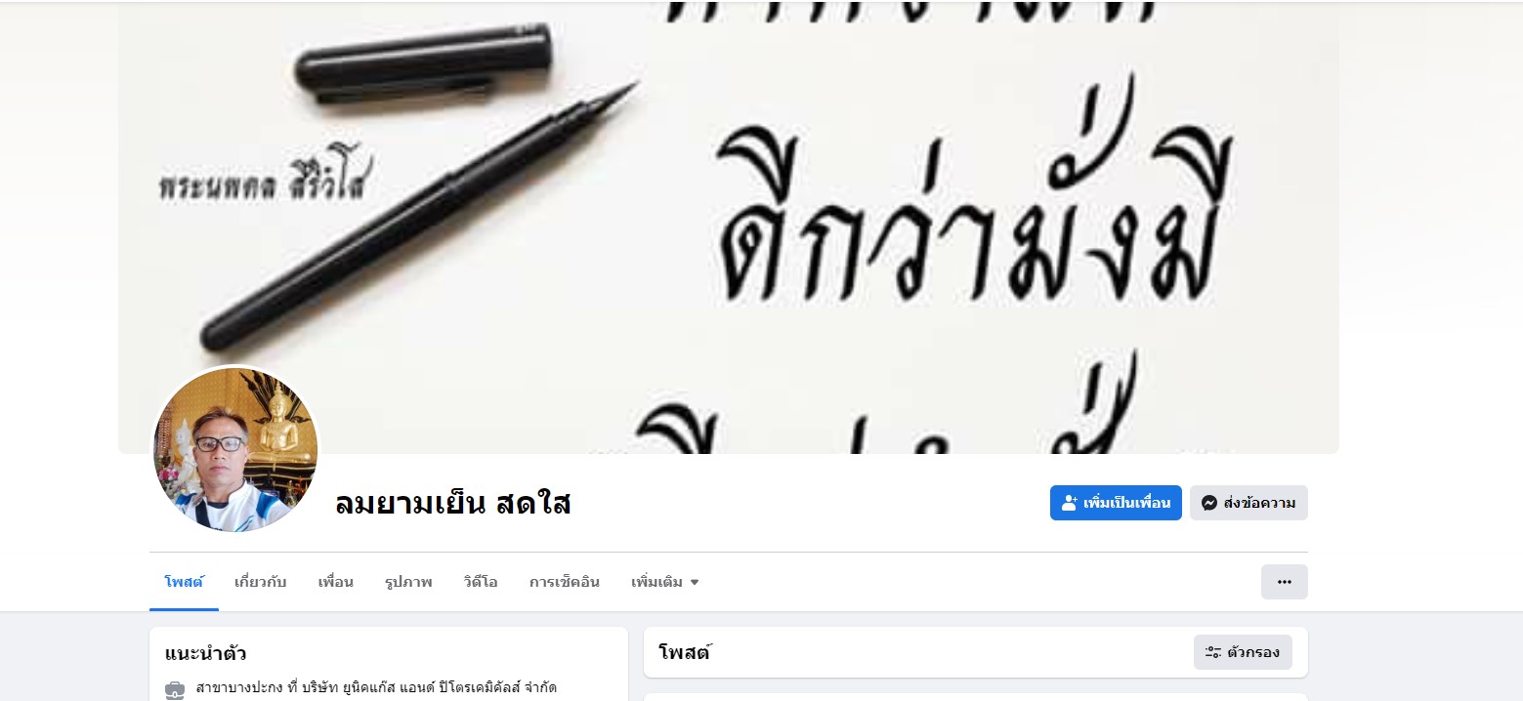Switch to the เกี่ยวกับ tab
The width and height of the screenshot is (1523, 701).
coord(261,582)
